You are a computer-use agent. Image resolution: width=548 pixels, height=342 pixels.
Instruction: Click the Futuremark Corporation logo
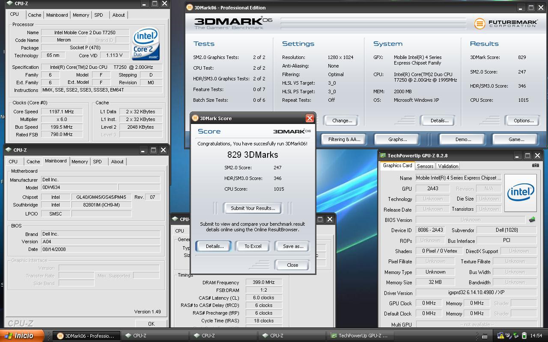[x=505, y=24]
